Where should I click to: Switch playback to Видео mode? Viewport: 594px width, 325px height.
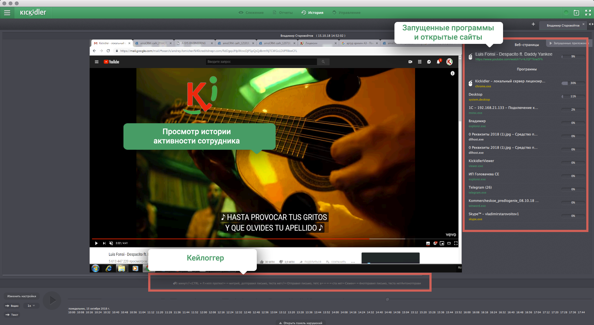point(12,306)
